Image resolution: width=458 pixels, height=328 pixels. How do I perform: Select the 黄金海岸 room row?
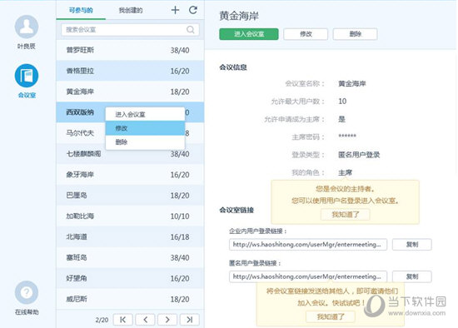(x=130, y=92)
